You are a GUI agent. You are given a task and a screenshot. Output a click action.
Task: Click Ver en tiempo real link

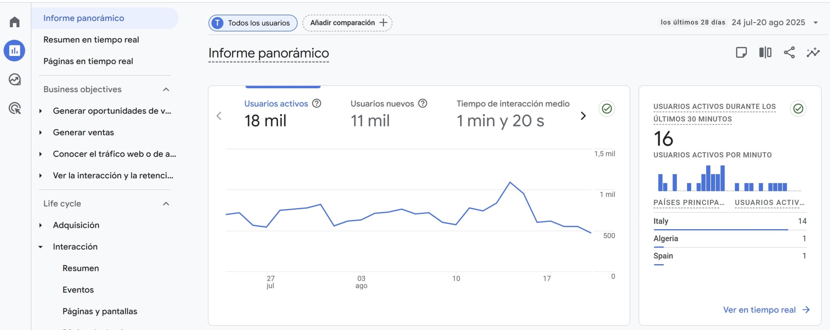point(766,310)
